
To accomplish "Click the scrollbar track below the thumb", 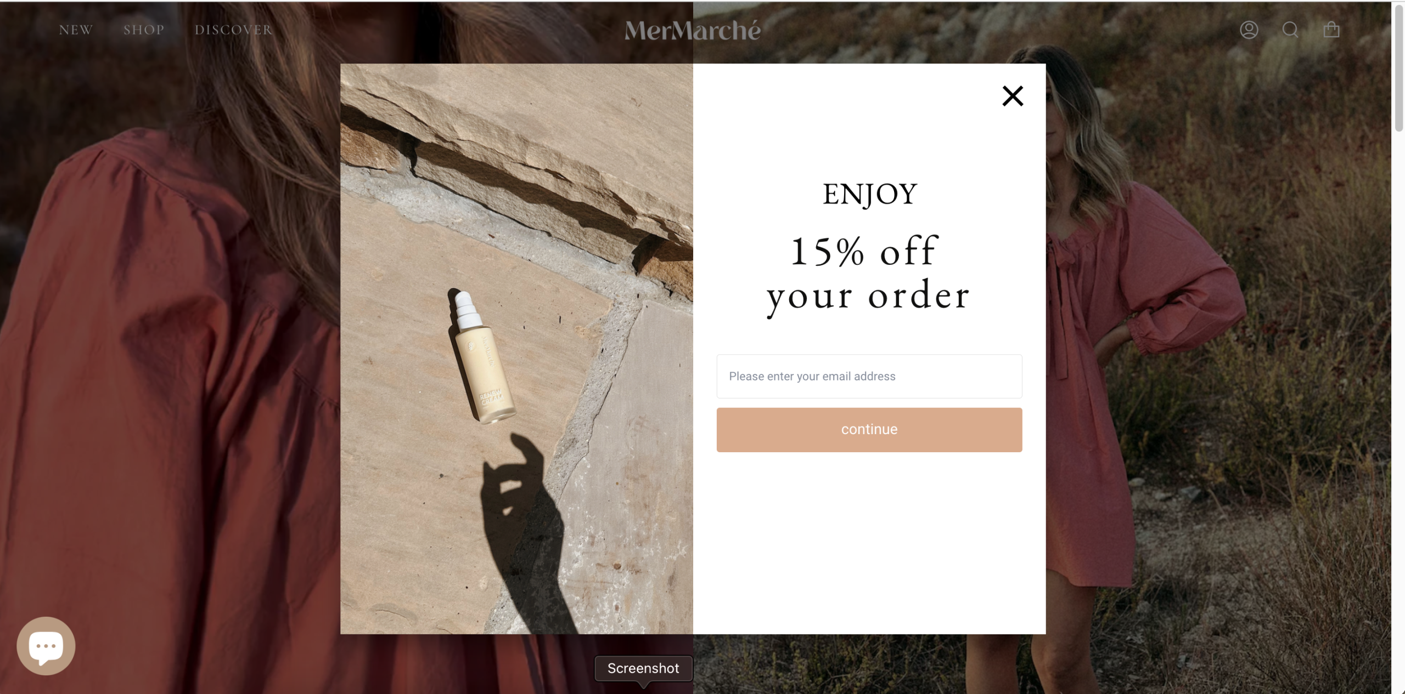I will click(1398, 411).
